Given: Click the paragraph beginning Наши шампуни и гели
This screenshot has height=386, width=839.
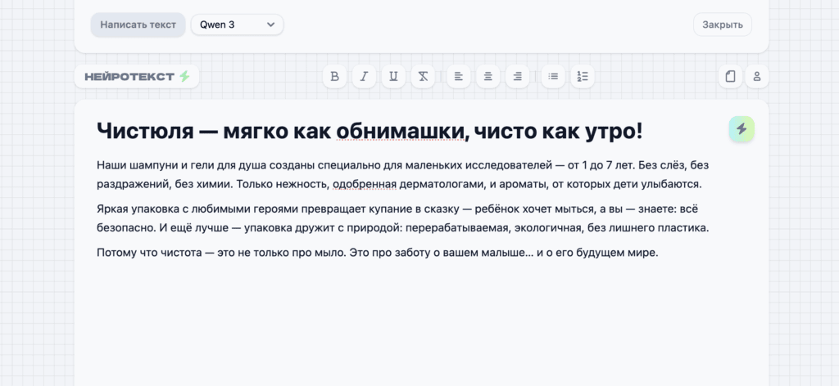Looking at the screenshot, I should [x=403, y=174].
